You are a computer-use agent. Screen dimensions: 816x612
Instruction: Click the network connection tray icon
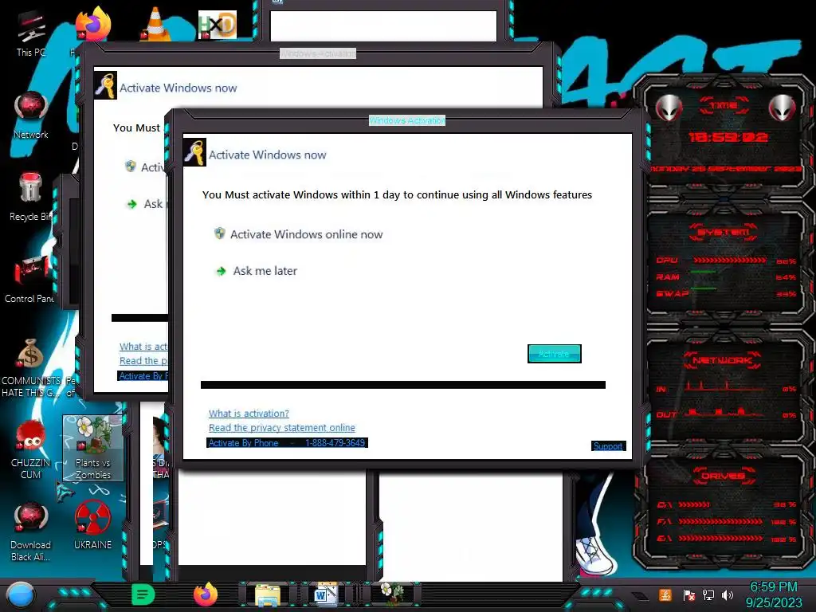tap(708, 594)
